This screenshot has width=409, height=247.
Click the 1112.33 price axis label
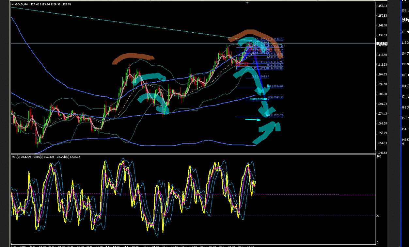click(x=382, y=65)
